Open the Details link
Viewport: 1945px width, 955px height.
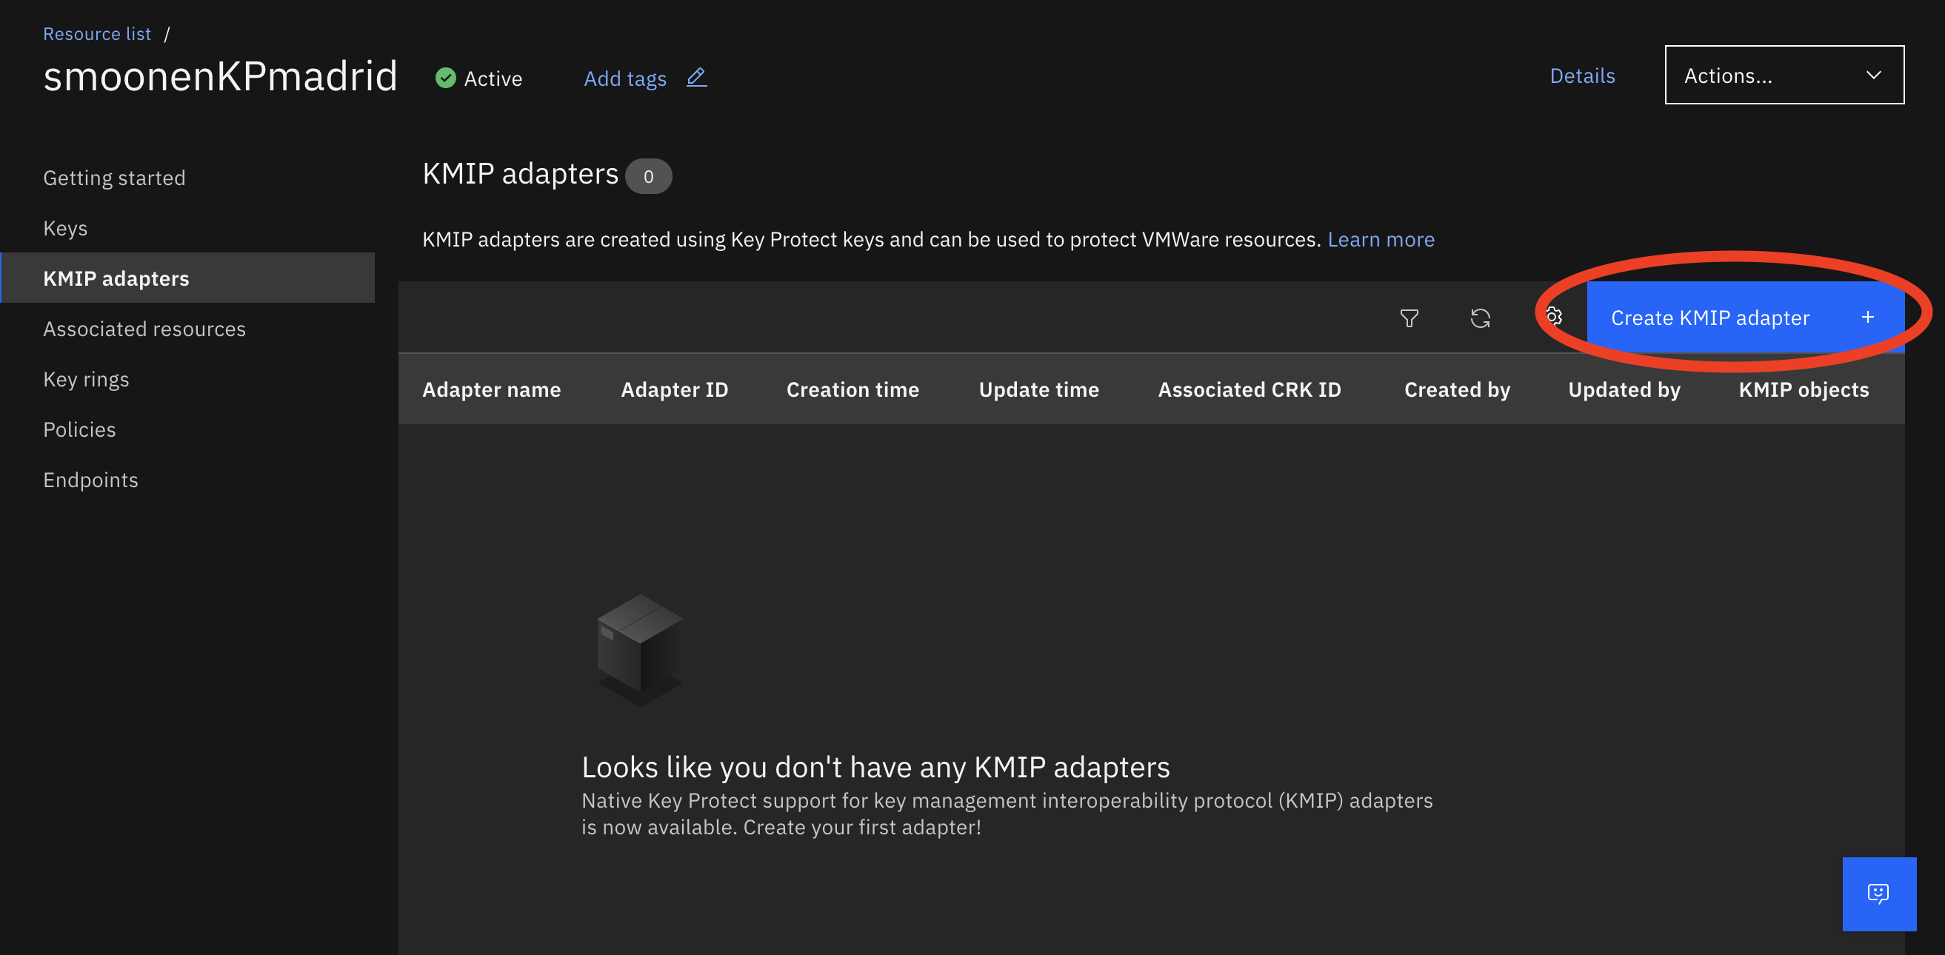[x=1582, y=76]
